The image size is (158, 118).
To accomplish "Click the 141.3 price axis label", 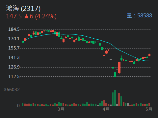I will [14, 58].
